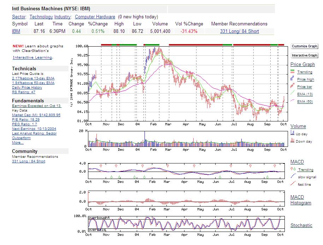Open the Computer Hardware industry link

pyautogui.click(x=95, y=17)
